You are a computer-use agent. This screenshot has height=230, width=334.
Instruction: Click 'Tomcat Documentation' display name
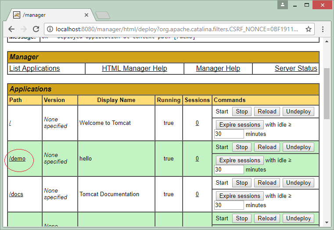(x=109, y=194)
